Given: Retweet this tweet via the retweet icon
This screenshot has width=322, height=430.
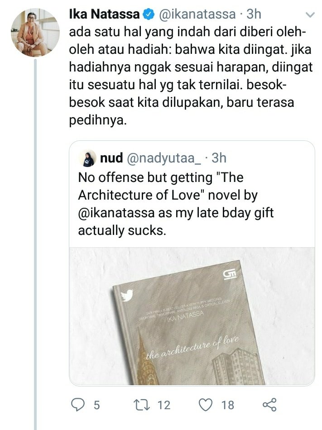Looking at the screenshot, I should coord(141,405).
